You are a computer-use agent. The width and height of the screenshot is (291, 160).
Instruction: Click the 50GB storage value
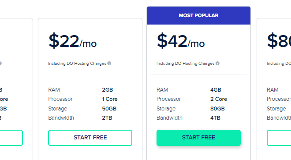coord(109,109)
